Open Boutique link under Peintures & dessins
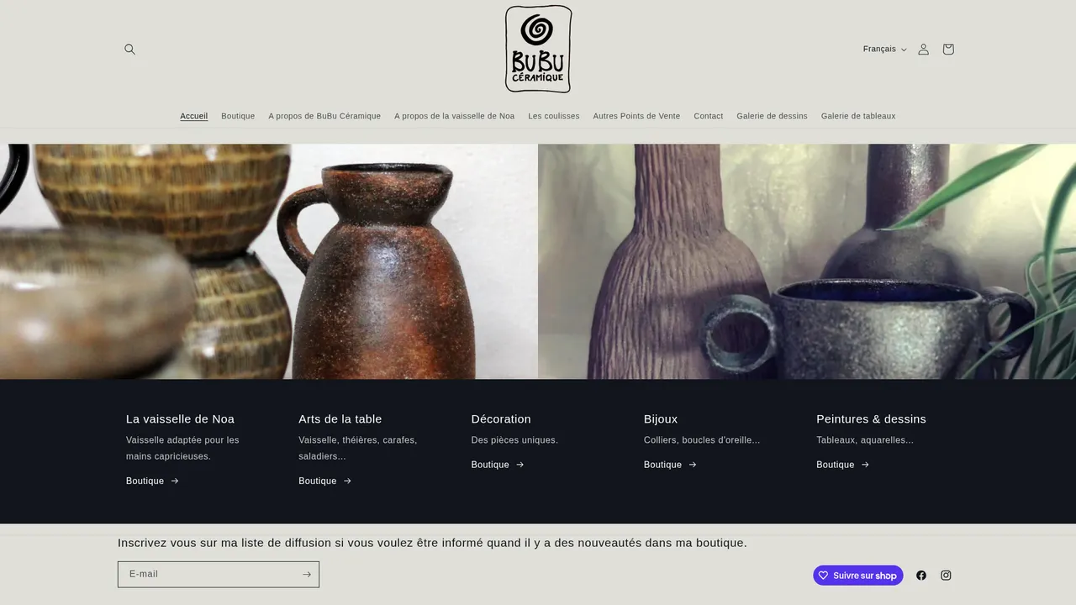1076x605 pixels. tap(842, 465)
